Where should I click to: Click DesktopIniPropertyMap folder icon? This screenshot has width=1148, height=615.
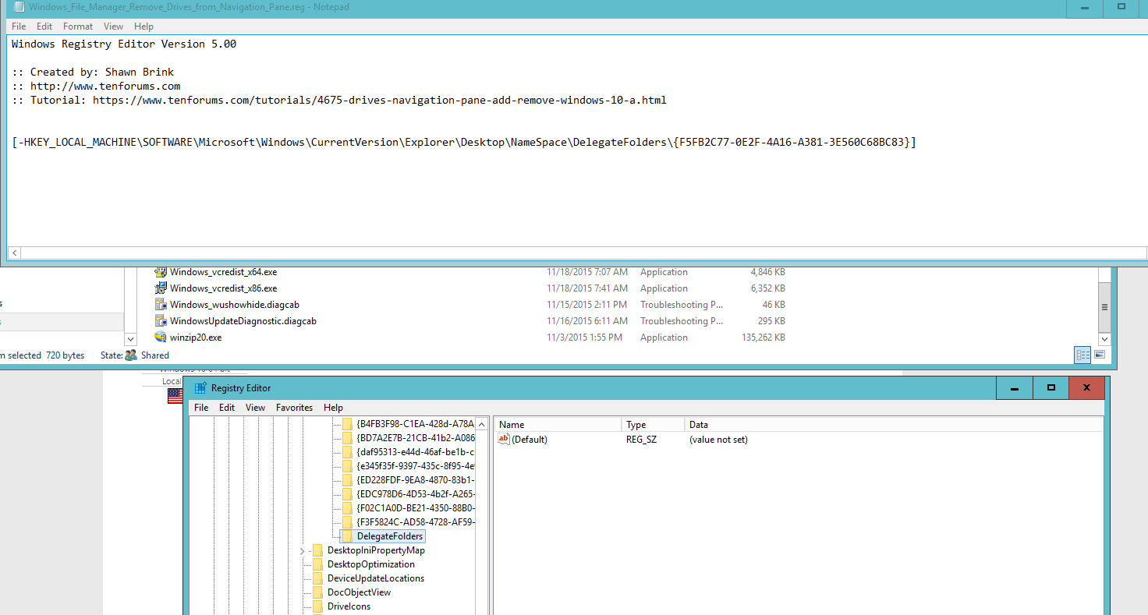[318, 550]
